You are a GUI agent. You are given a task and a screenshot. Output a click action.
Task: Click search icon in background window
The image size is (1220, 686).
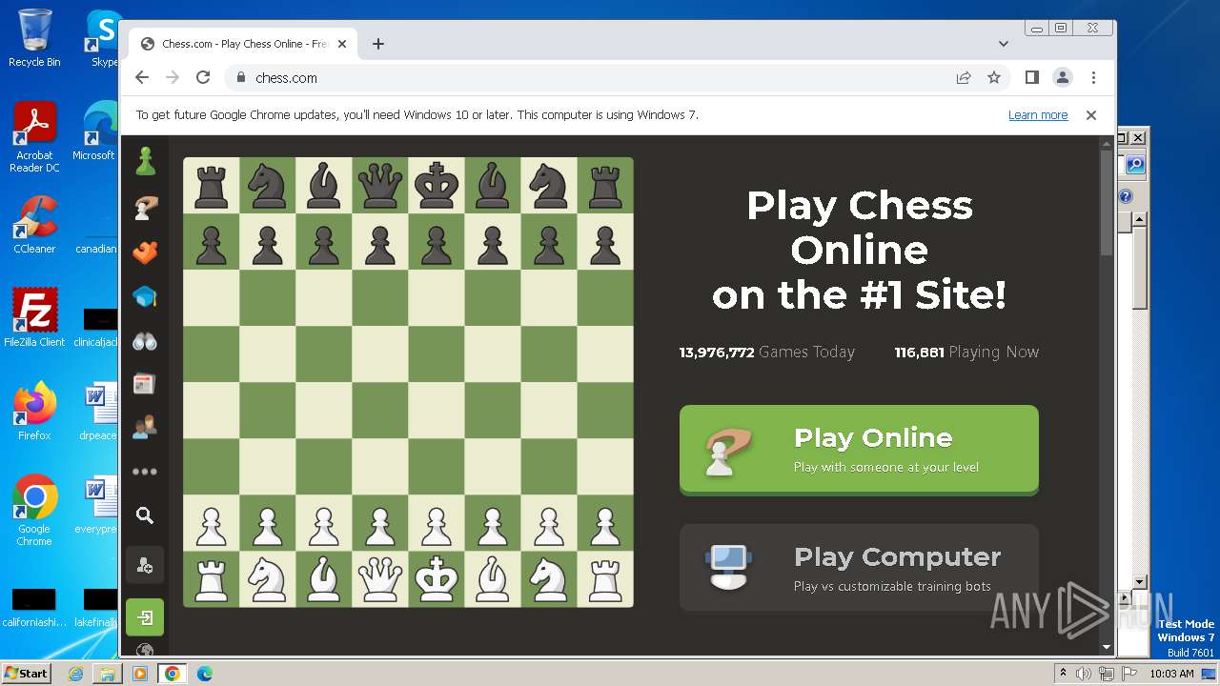pyautogui.click(x=1135, y=165)
